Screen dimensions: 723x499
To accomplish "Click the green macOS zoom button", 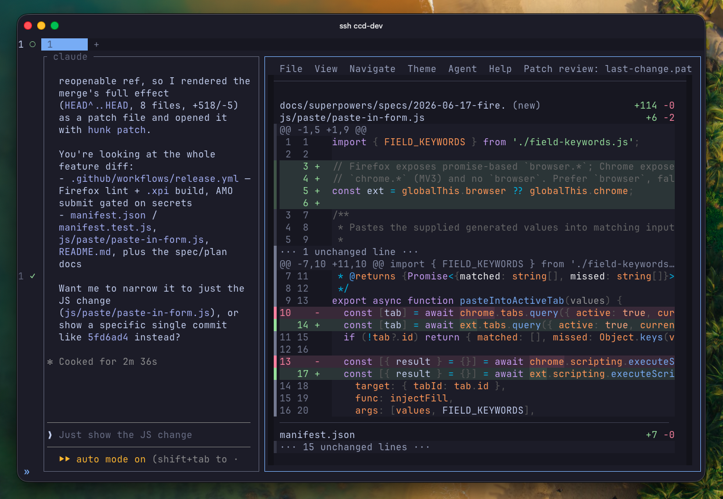I will tap(55, 26).
